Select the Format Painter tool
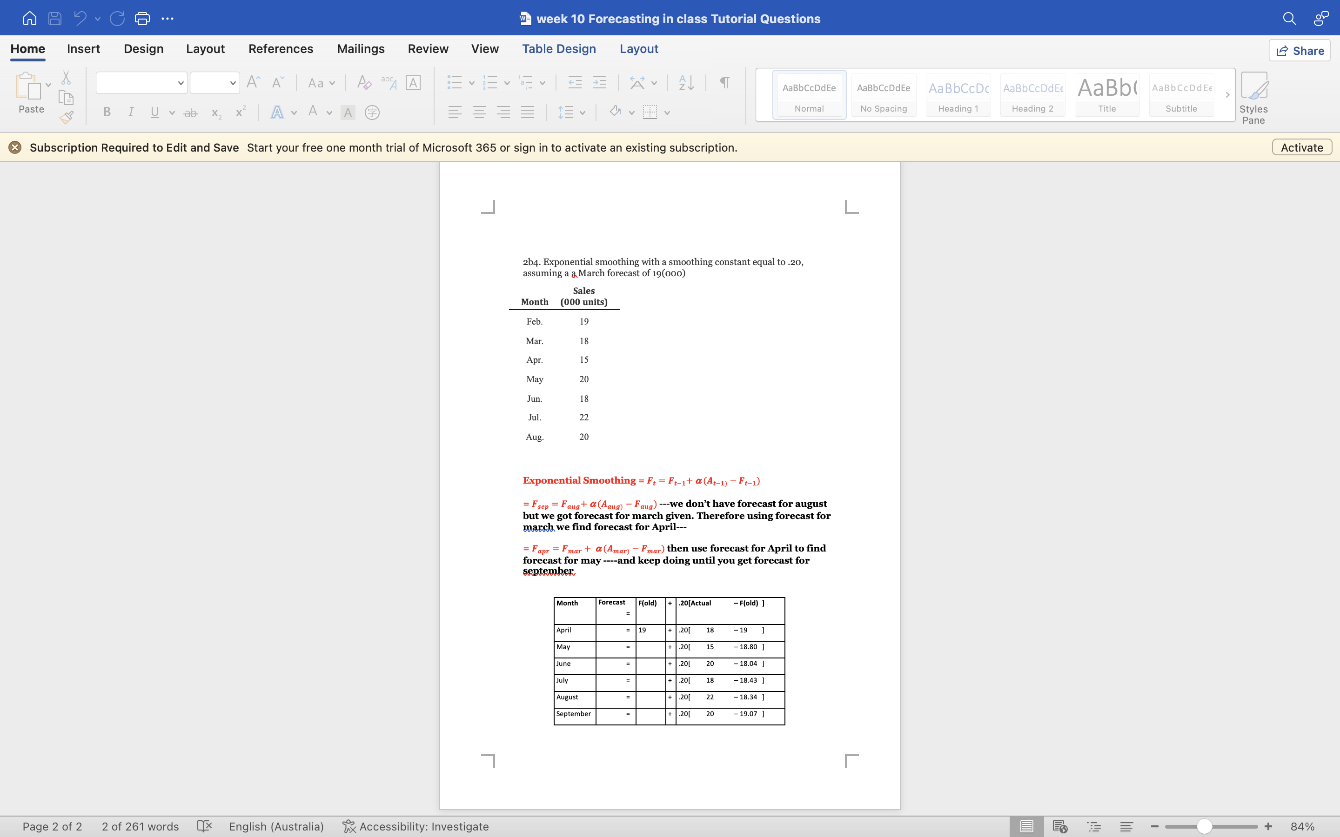1340x837 pixels. coord(66,117)
